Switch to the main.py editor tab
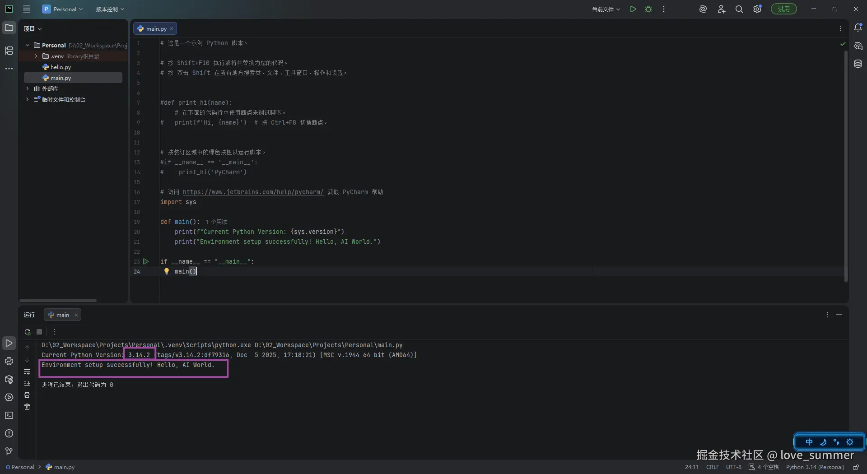867x474 pixels. pyautogui.click(x=156, y=28)
